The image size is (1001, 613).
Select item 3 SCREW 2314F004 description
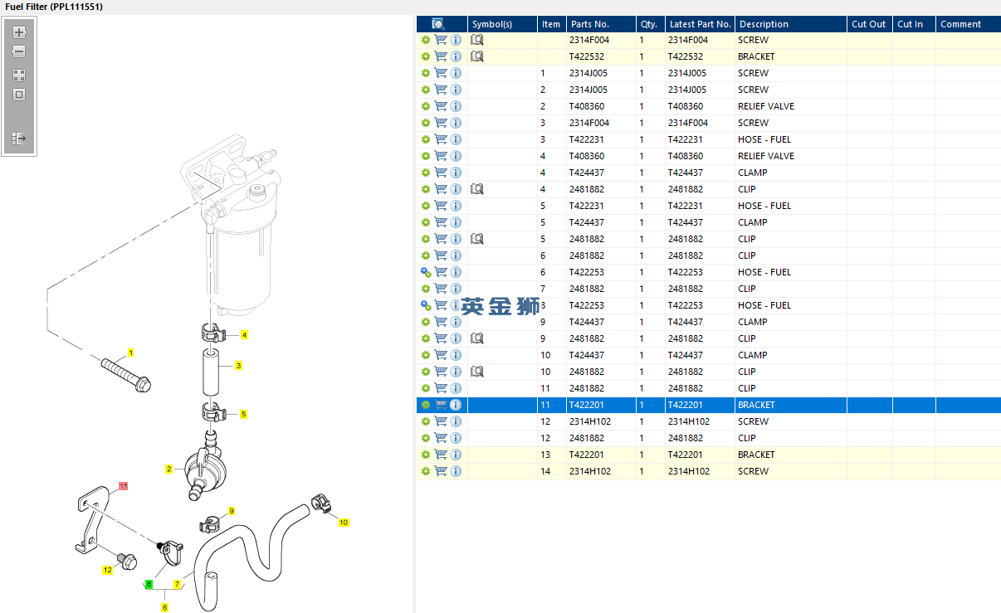tap(753, 123)
